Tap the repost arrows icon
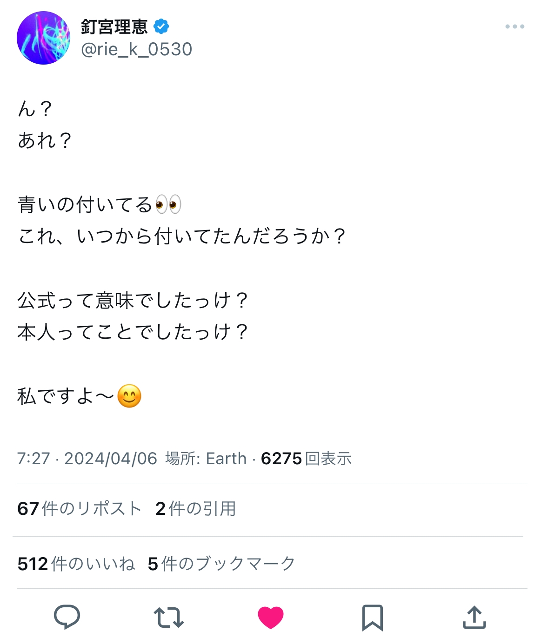Screen dimensions: 534x644 (x=168, y=618)
